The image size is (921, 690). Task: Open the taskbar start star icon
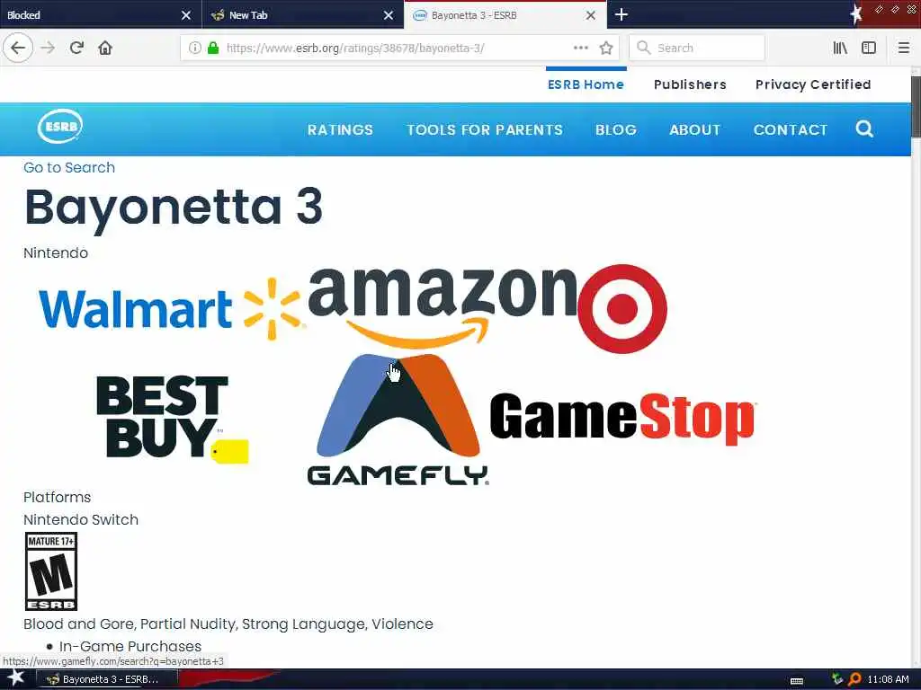pos(16,677)
